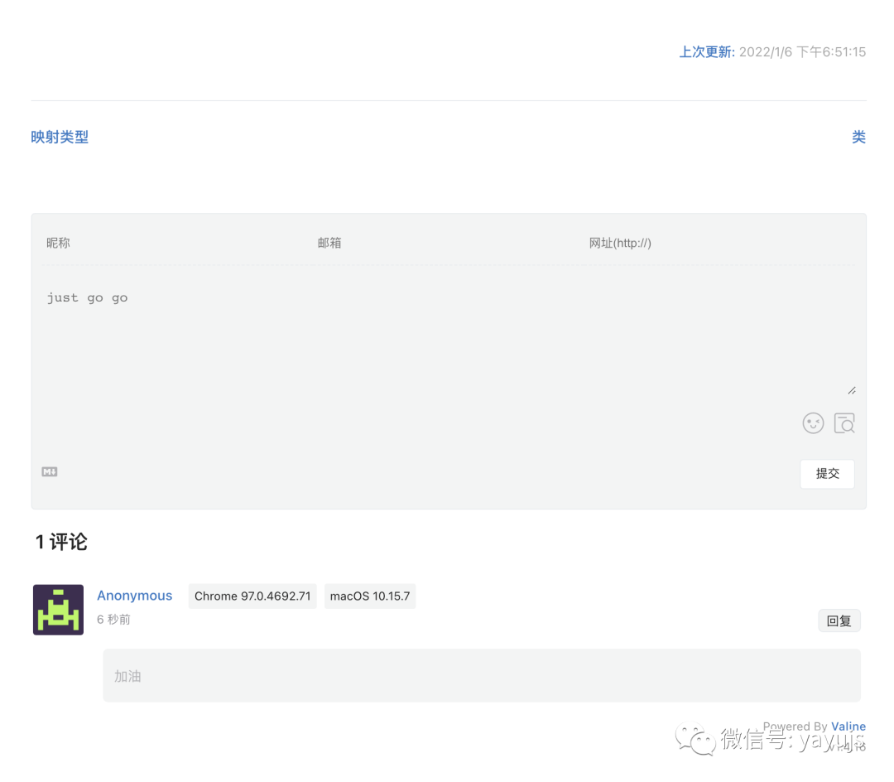894x782 pixels.
Task: Click the Chrome 97.0.4692.71 badge
Action: [252, 596]
